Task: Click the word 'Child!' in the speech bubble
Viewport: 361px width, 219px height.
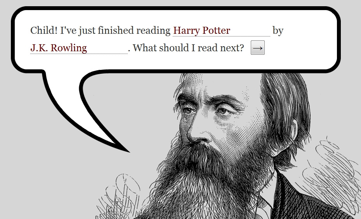Action: pos(44,30)
